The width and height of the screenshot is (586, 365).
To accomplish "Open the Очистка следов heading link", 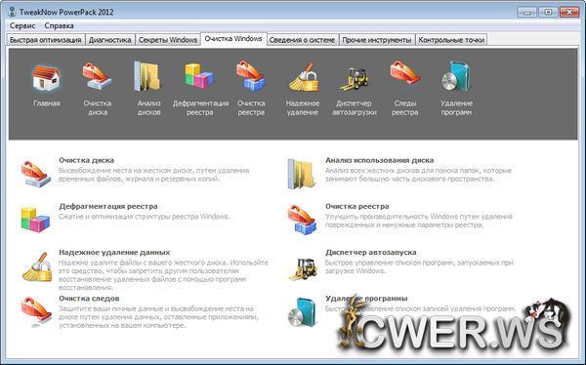I will point(89,299).
